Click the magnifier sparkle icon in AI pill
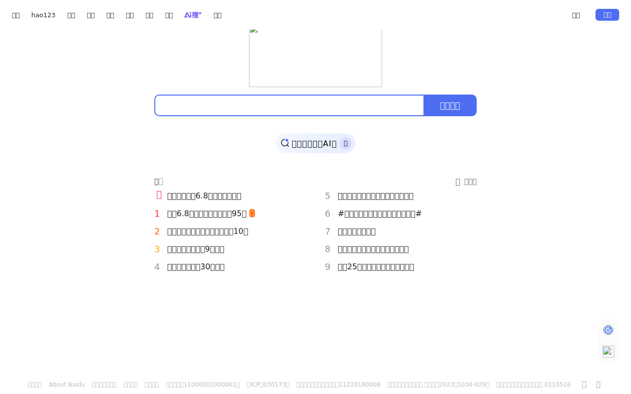Screen dimensions: 631x394 (x=285, y=143)
